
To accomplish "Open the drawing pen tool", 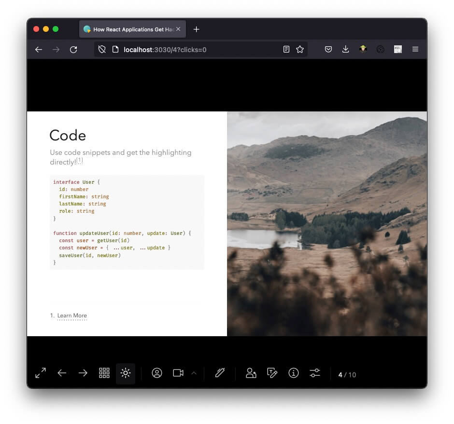I will [x=220, y=373].
